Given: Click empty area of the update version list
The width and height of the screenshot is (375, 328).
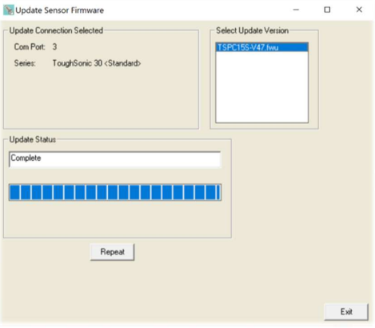Looking at the screenshot, I should tap(261, 86).
